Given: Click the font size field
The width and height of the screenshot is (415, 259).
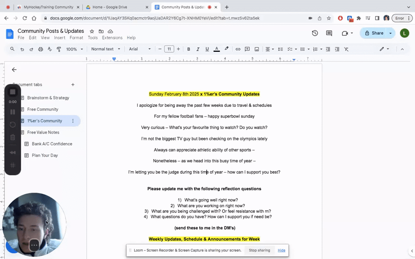Looking at the screenshot, I should click(x=169, y=49).
